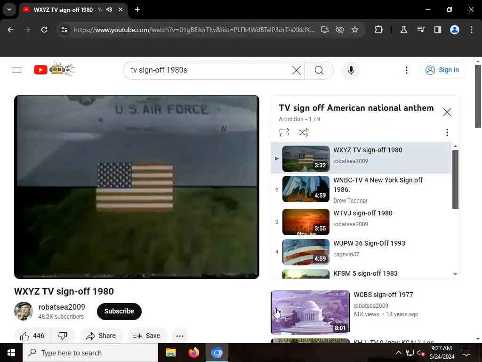Toggle loop playlist
Screen dimensions: 482x362
(284, 132)
